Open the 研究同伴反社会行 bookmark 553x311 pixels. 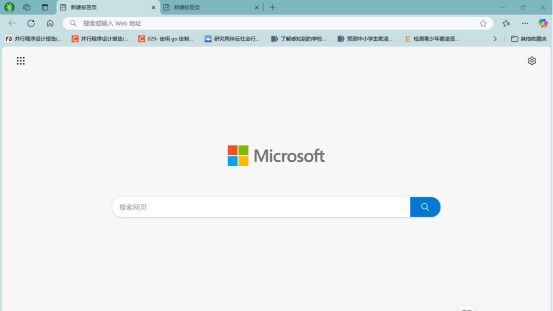tap(232, 39)
